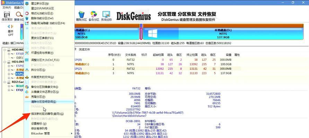Expand the EFI(0 partition under HD0

click(x=9, y=53)
